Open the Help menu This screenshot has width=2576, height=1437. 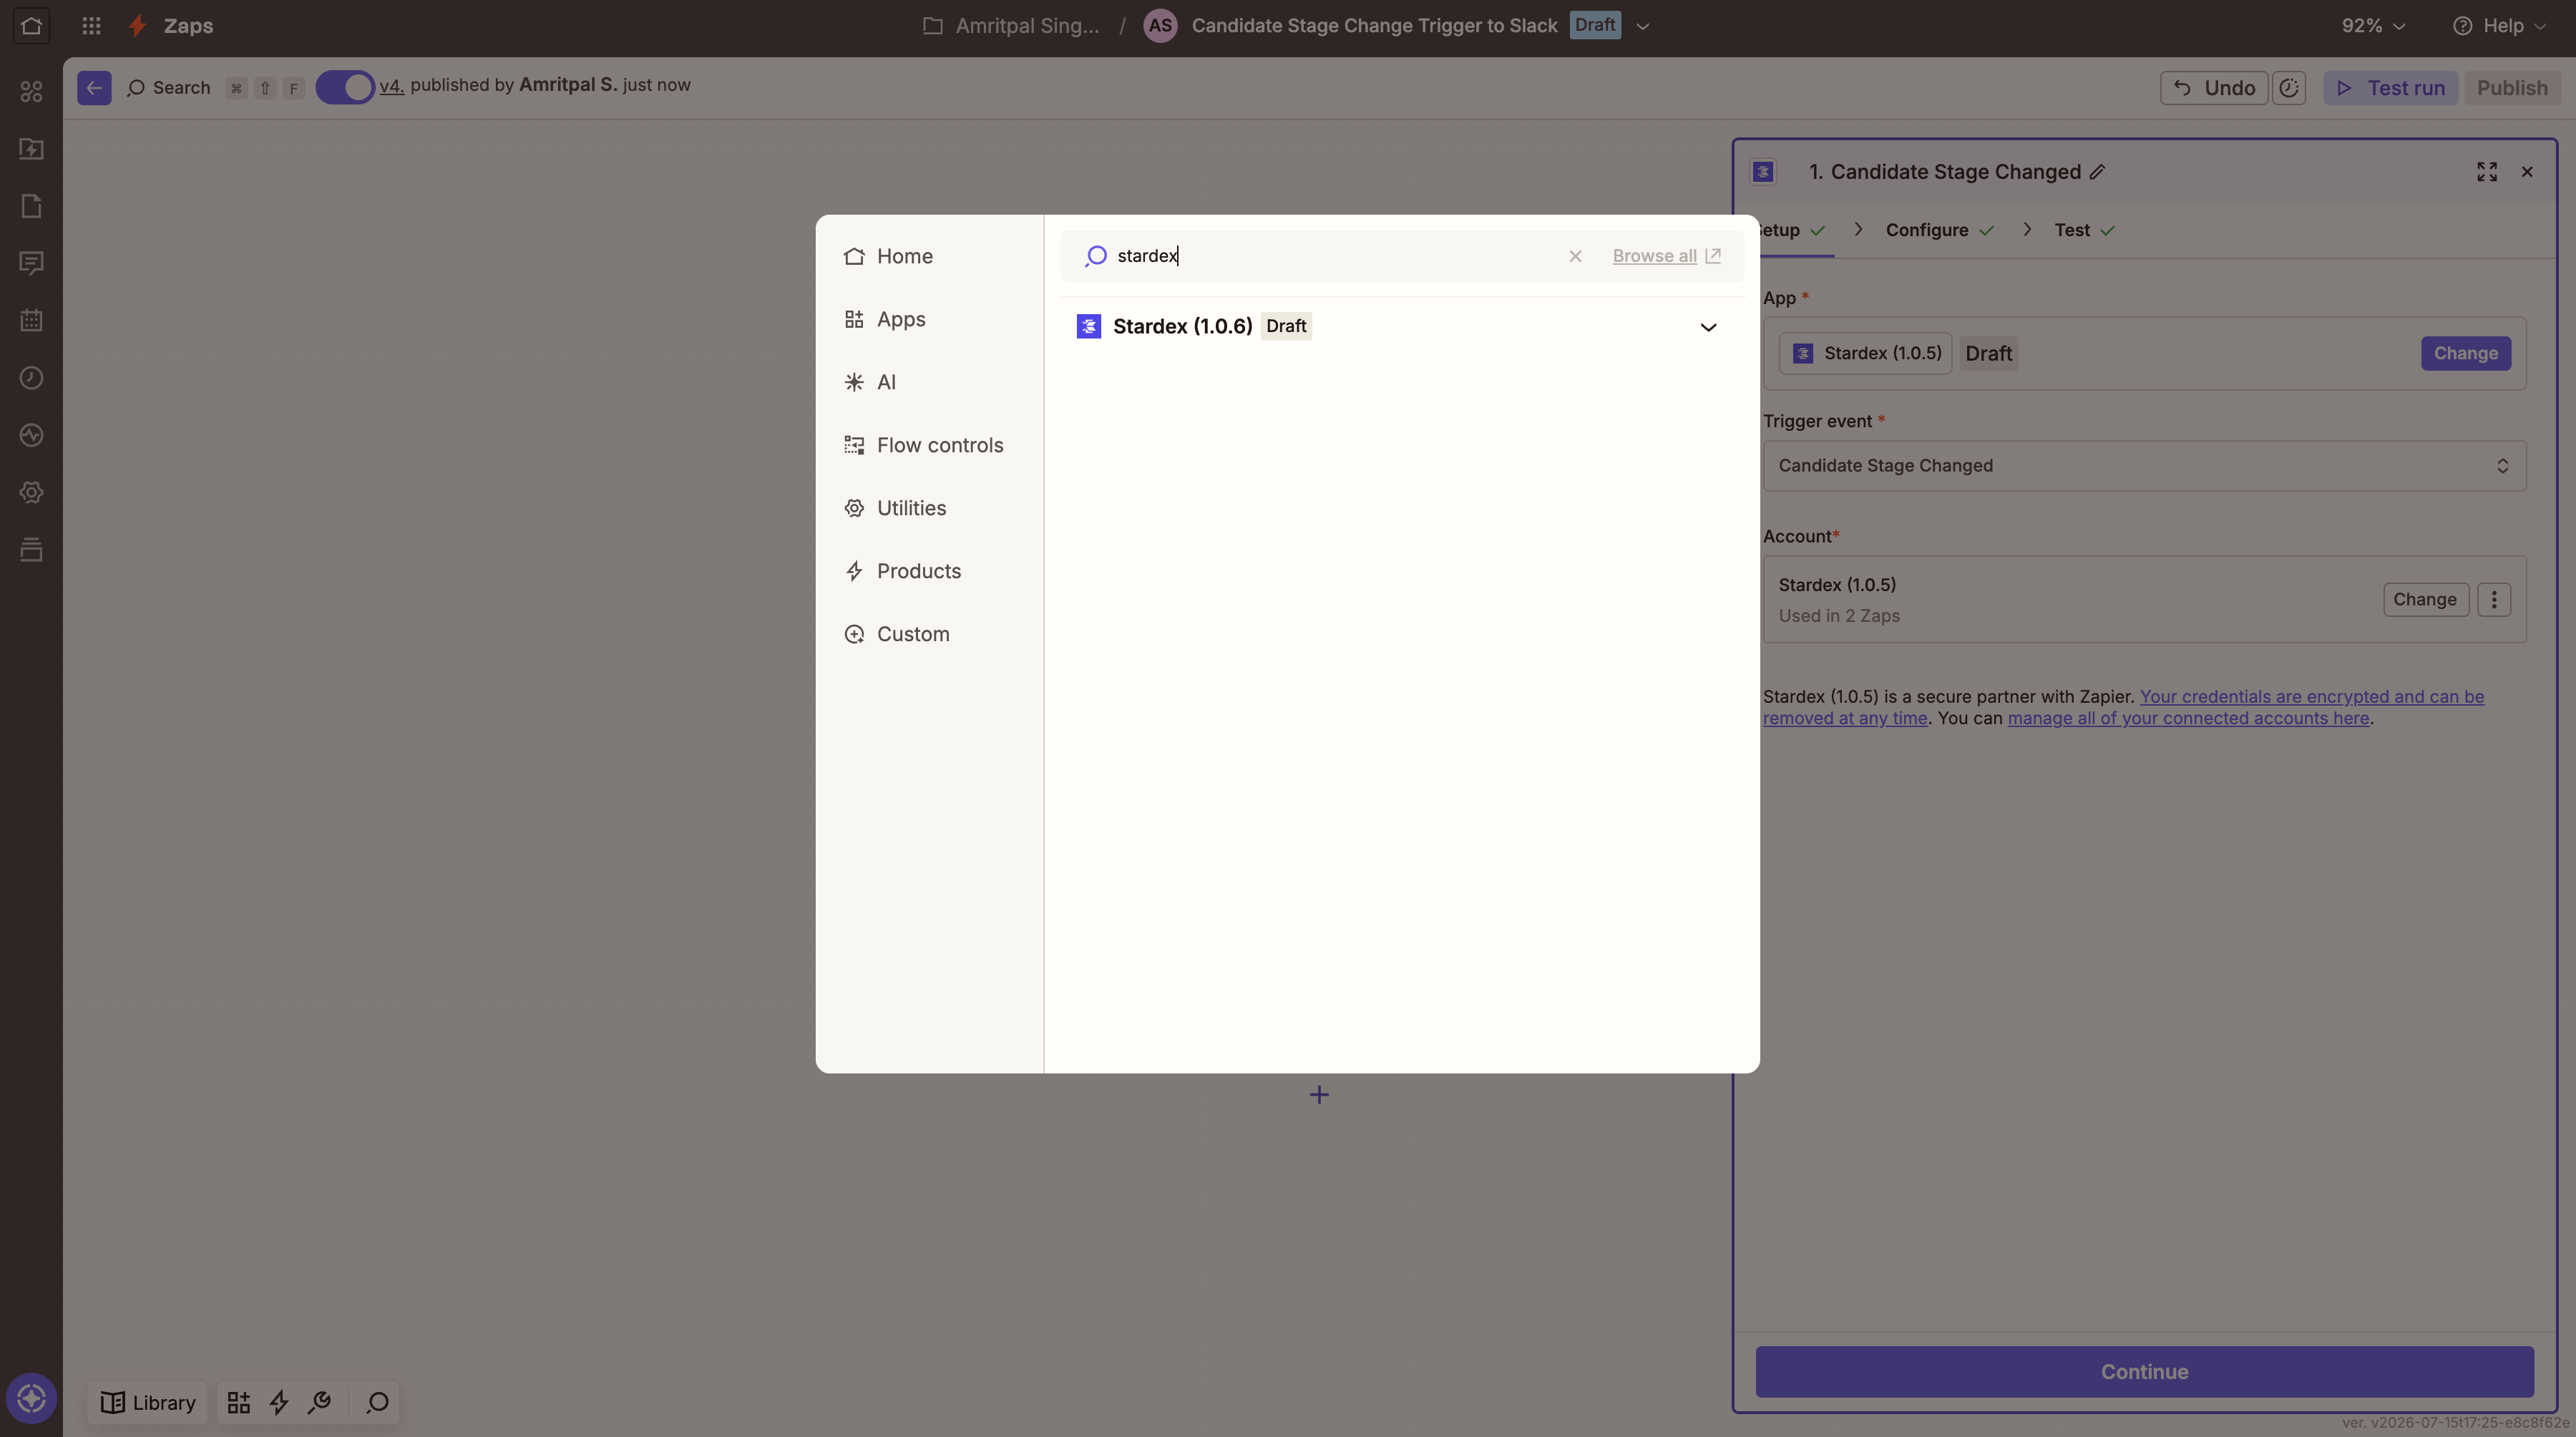[x=2499, y=26]
